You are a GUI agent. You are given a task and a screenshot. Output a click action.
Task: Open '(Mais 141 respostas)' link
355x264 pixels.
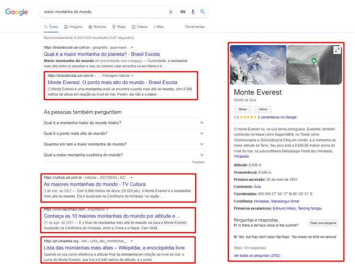pyautogui.click(x=250, y=248)
